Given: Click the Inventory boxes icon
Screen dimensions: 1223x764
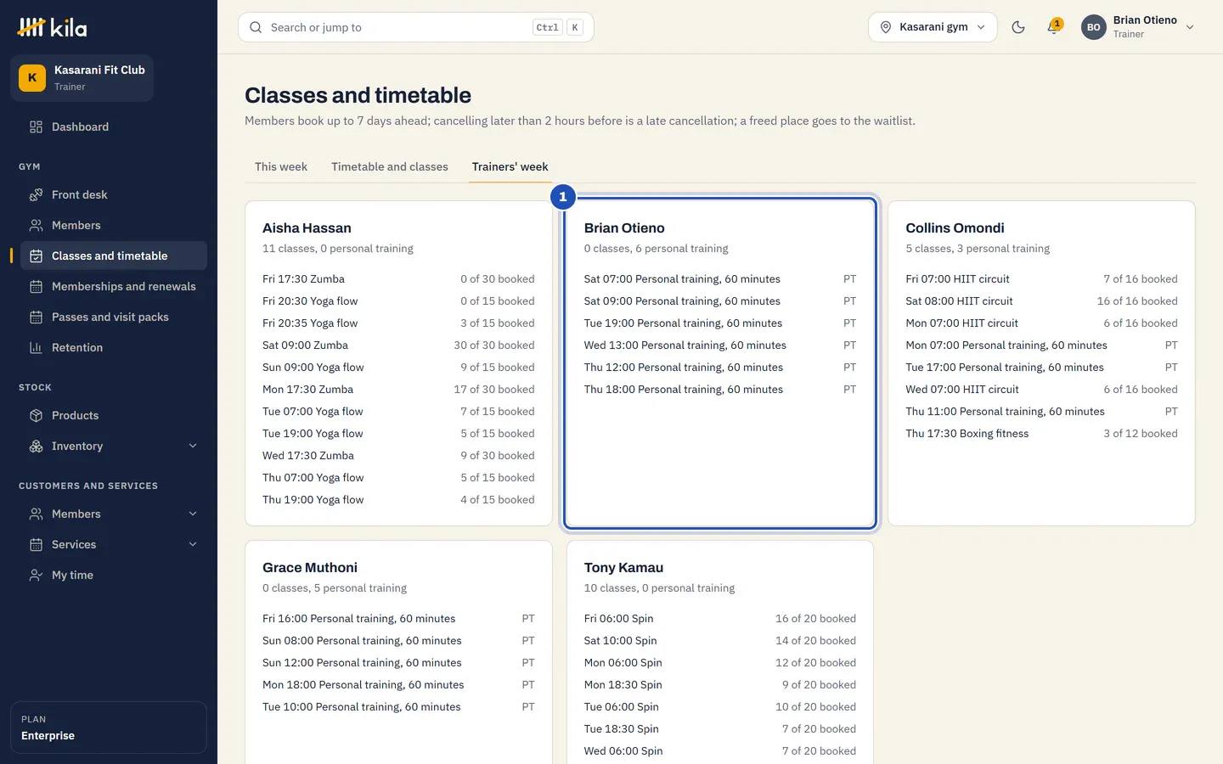Looking at the screenshot, I should [x=36, y=446].
